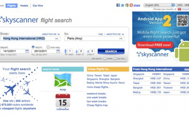Viewport: 189px width, 117px height.
Task: Select the one way radio button
Action: point(48,47)
